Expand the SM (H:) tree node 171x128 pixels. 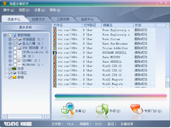pyautogui.click(x=10, y=57)
